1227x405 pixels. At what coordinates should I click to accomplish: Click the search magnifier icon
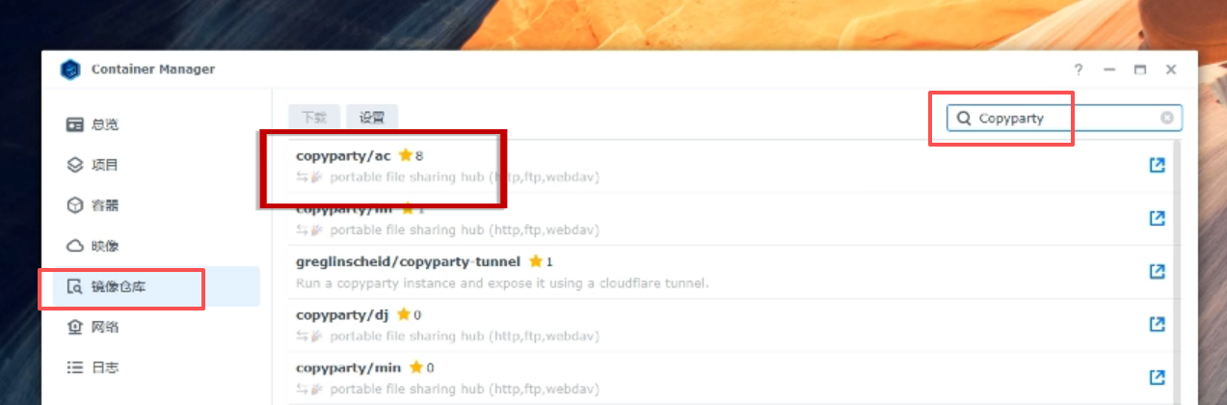[x=963, y=118]
